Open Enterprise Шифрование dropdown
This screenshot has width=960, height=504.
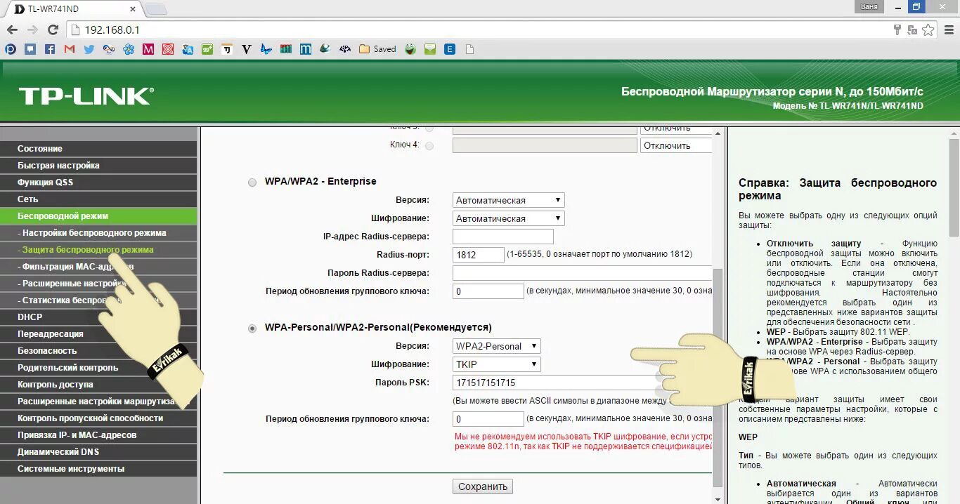(x=508, y=218)
